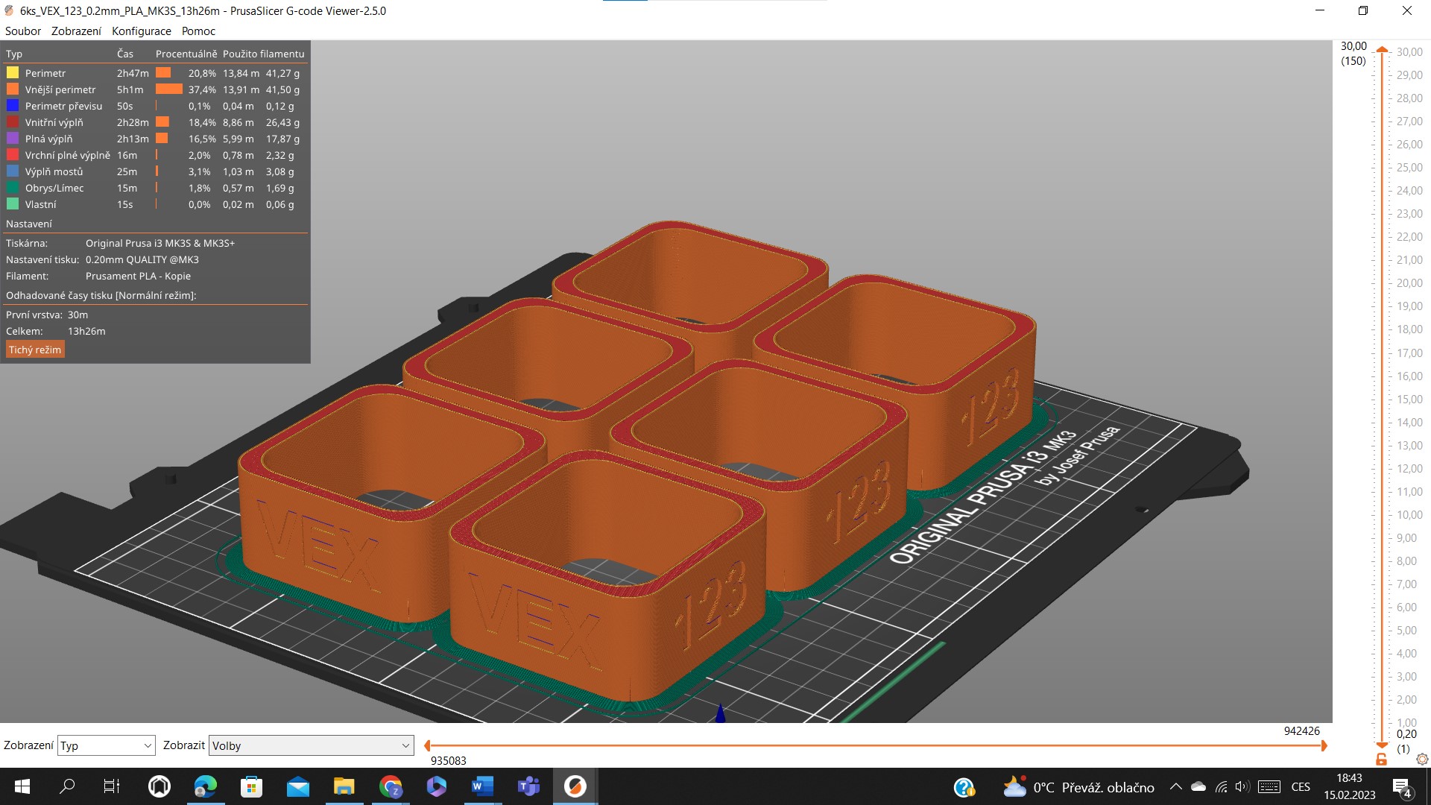Click the Čas column header
Screen dimensions: 1431x805
tap(125, 54)
